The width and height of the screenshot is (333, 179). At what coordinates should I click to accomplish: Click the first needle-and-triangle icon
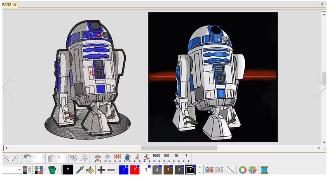click(x=74, y=158)
